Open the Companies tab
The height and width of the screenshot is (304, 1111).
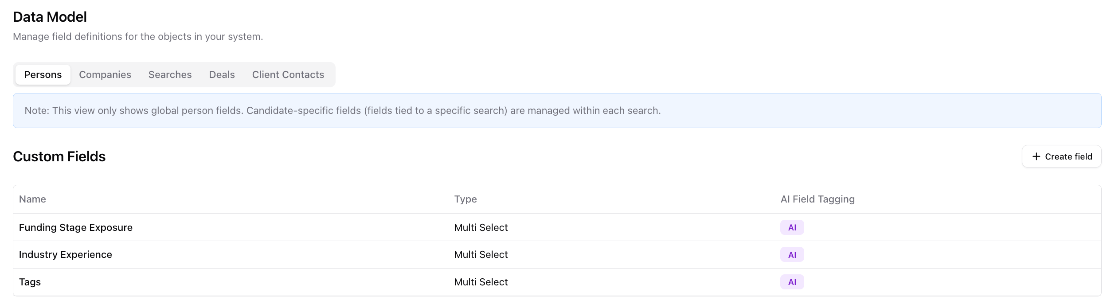pyautogui.click(x=105, y=74)
